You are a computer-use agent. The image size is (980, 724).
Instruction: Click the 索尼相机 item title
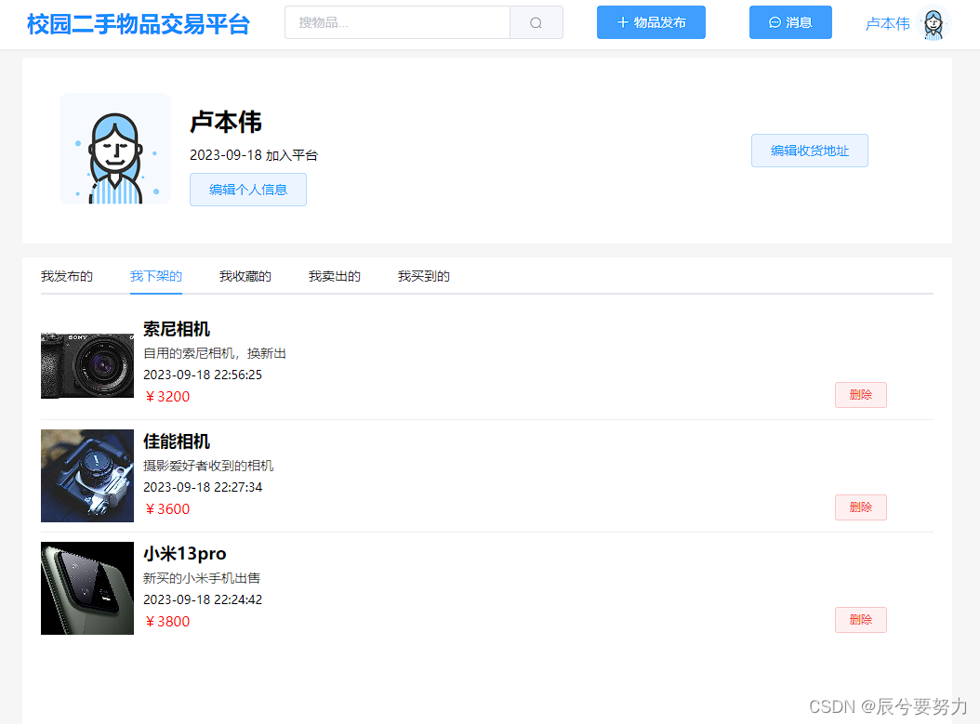[177, 329]
